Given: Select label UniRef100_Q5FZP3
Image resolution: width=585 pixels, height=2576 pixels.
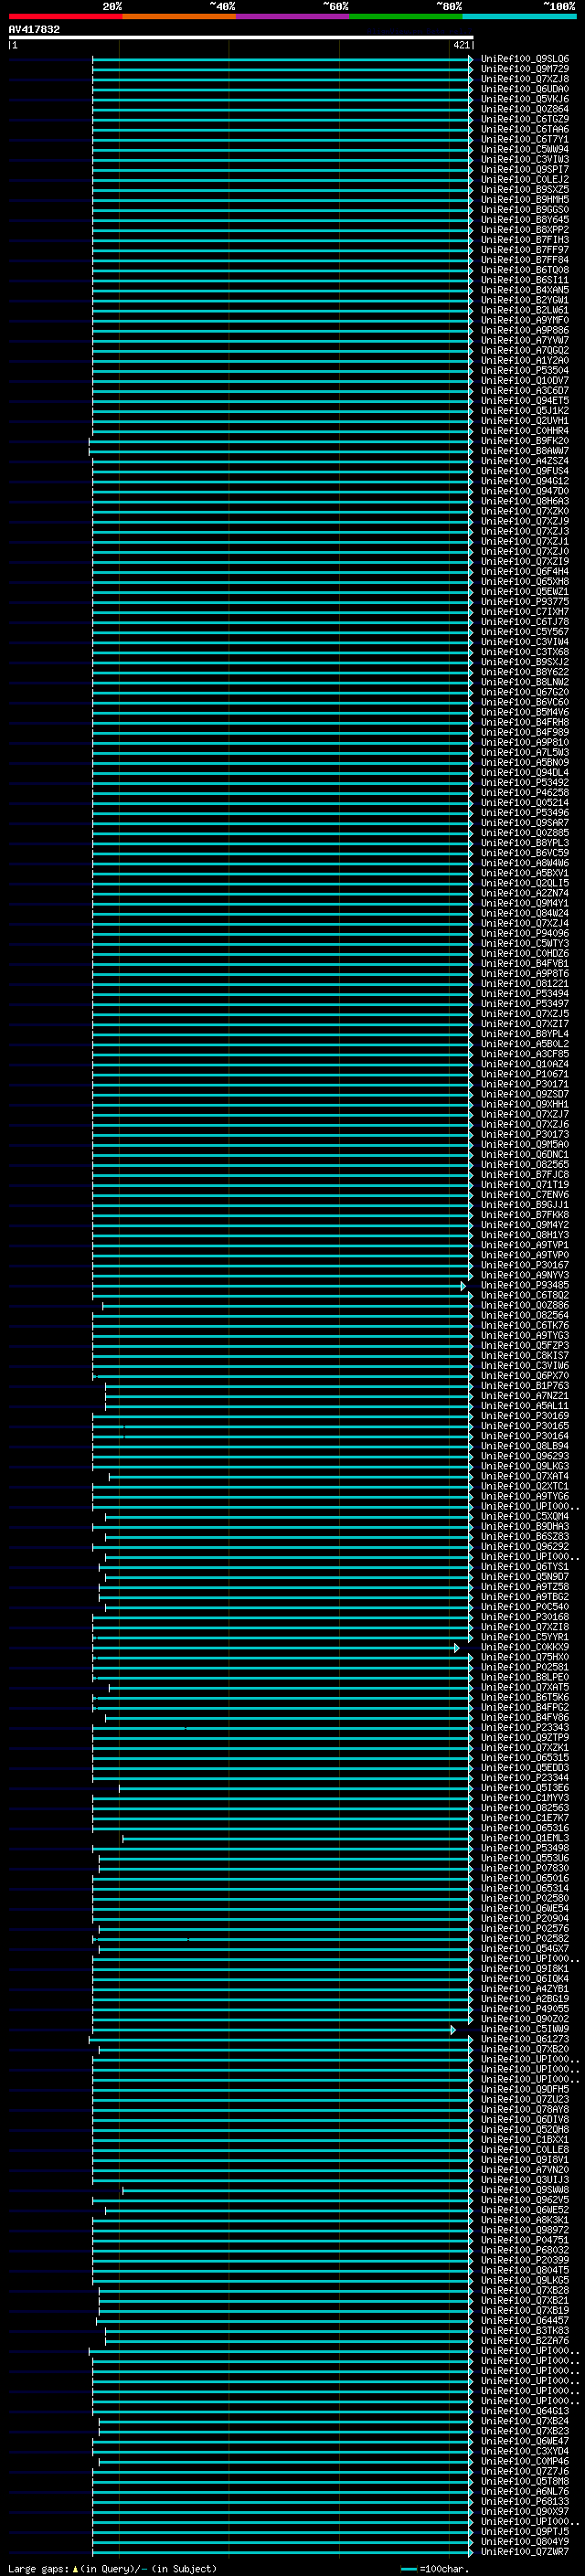Looking at the screenshot, I should click(x=524, y=1346).
